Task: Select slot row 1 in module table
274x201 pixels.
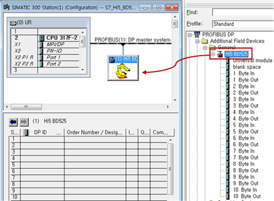Action: coord(88,139)
